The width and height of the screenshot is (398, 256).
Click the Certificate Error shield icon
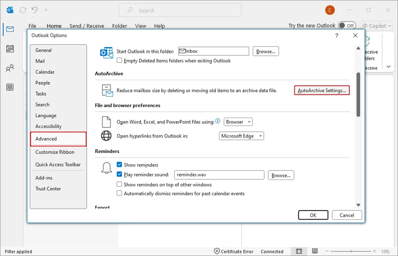click(217, 251)
